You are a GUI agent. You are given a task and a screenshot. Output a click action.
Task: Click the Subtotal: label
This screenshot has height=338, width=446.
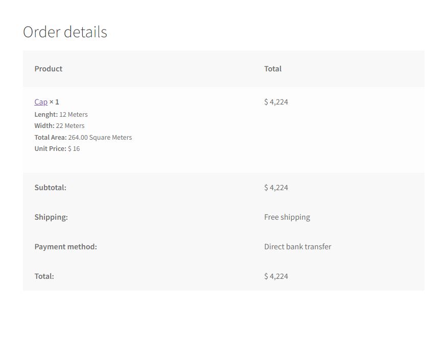[x=51, y=188]
